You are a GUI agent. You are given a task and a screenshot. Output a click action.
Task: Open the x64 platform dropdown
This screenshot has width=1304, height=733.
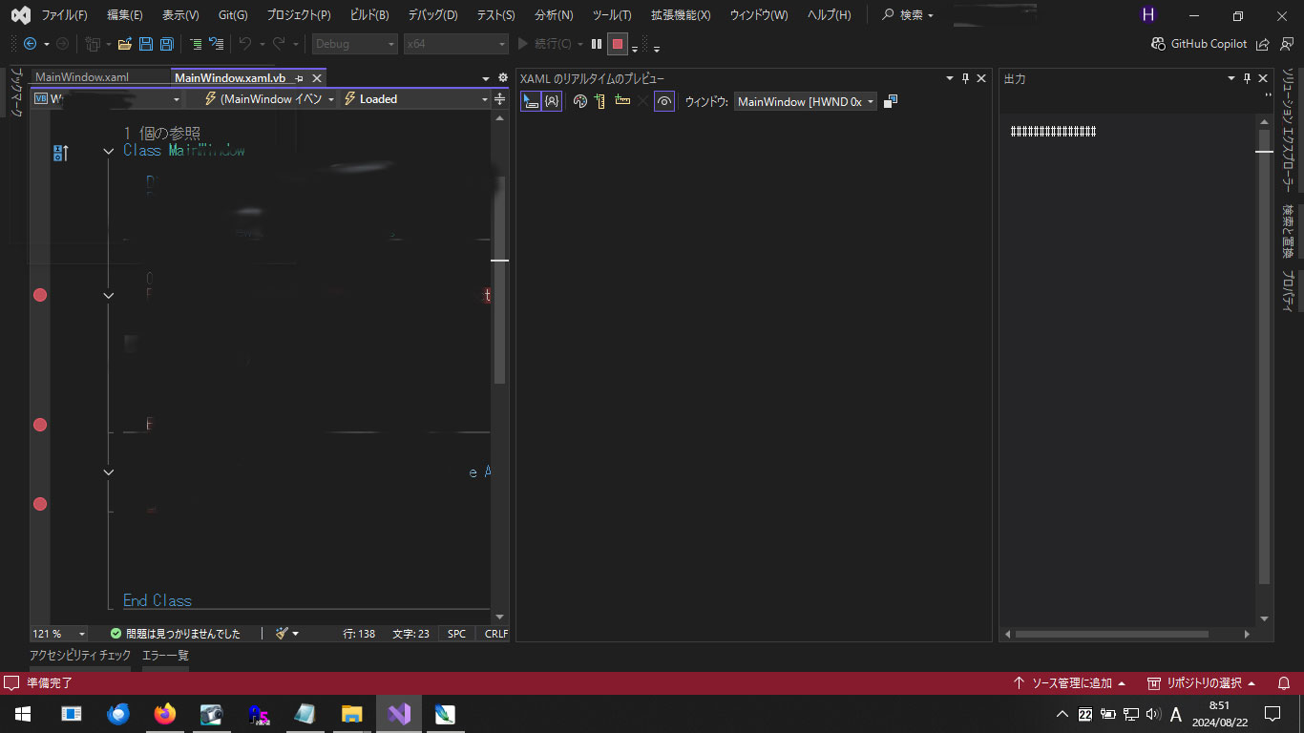455,44
